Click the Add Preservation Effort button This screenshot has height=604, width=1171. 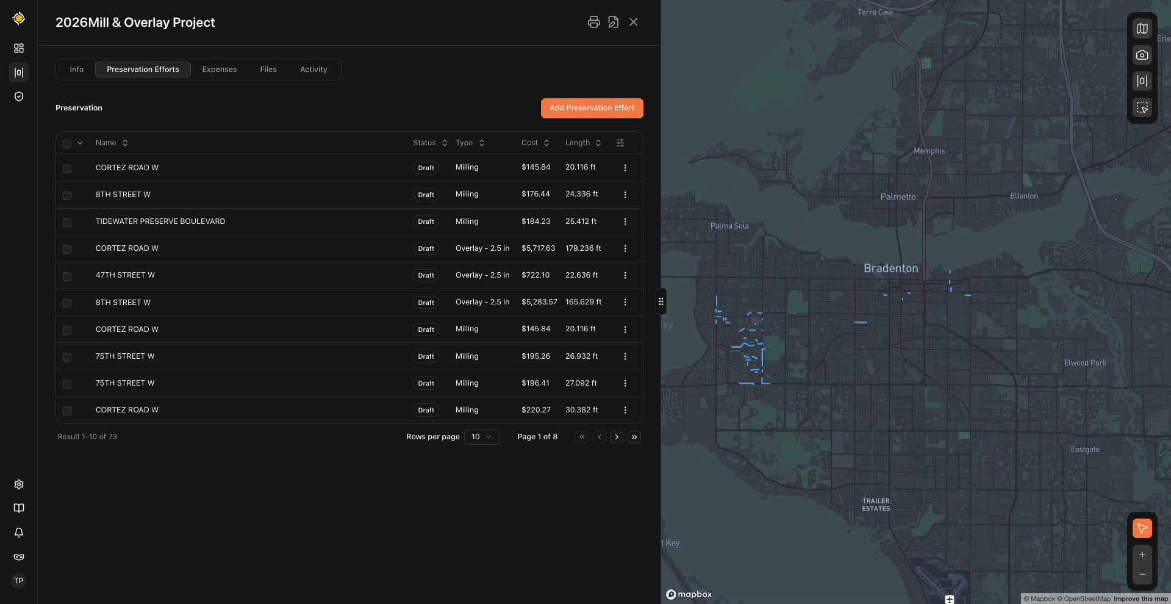(592, 108)
